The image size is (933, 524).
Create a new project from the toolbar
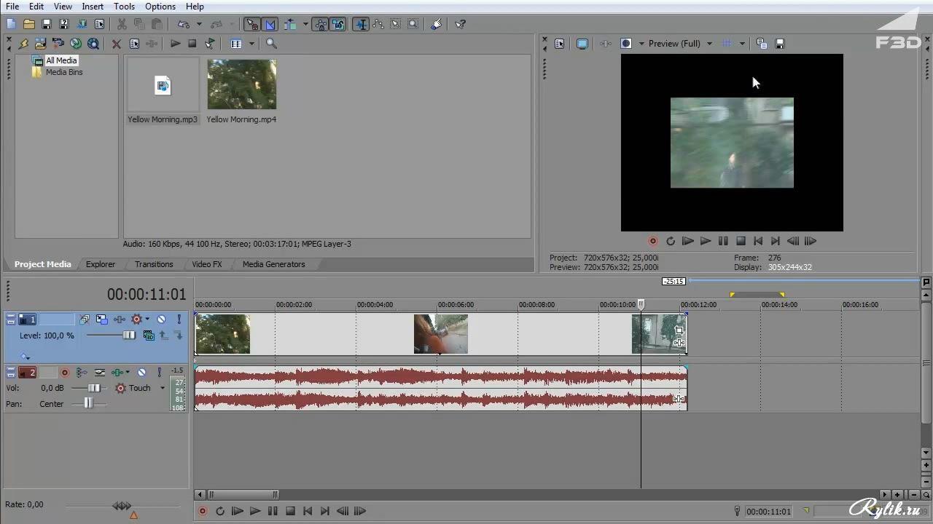11,24
